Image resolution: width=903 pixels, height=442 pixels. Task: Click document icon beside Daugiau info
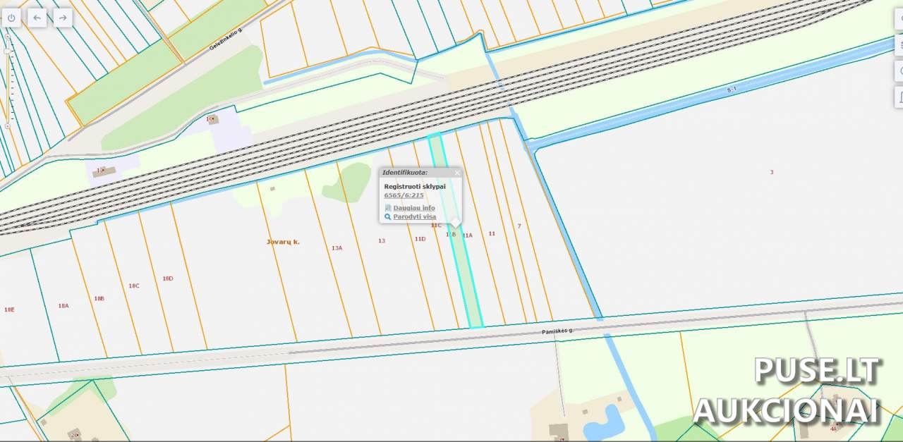(x=387, y=208)
